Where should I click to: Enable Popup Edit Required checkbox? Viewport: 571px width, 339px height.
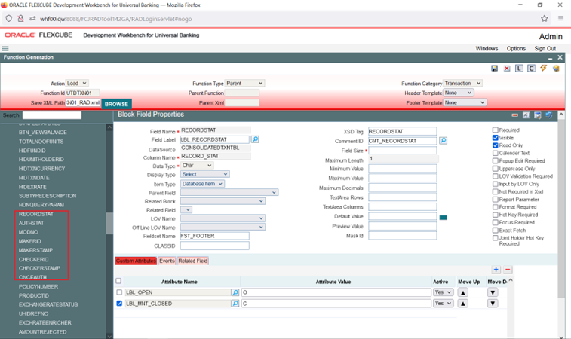point(496,160)
